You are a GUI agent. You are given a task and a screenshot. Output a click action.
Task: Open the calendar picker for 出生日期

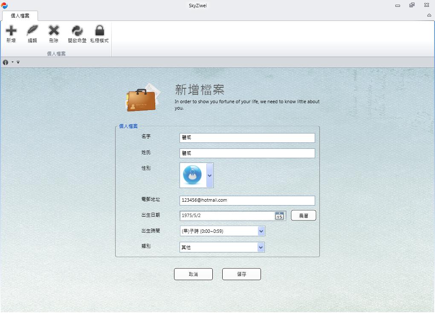(279, 216)
